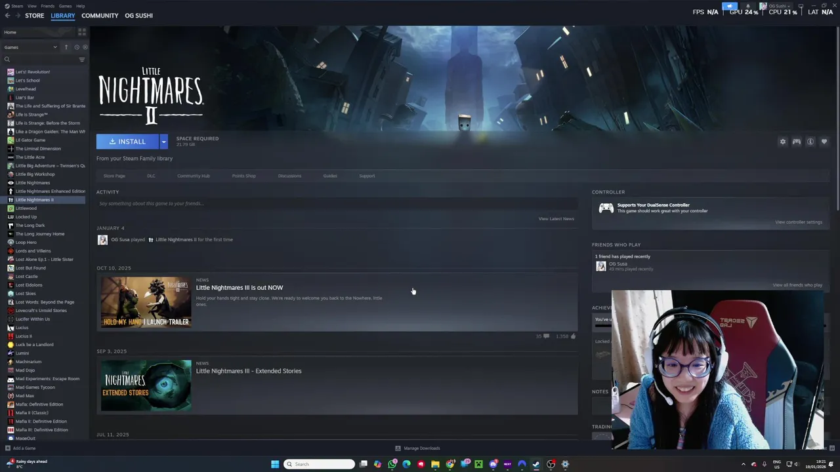Open Windows Start menu

pos(275,464)
